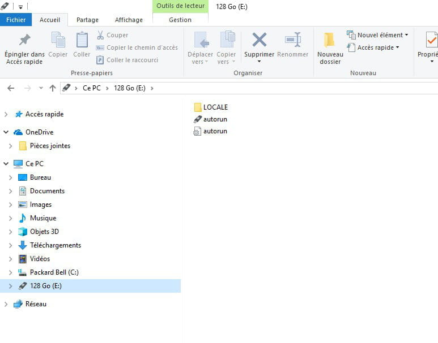Open the Fichier menu
This screenshot has width=438, height=343.
16,20
